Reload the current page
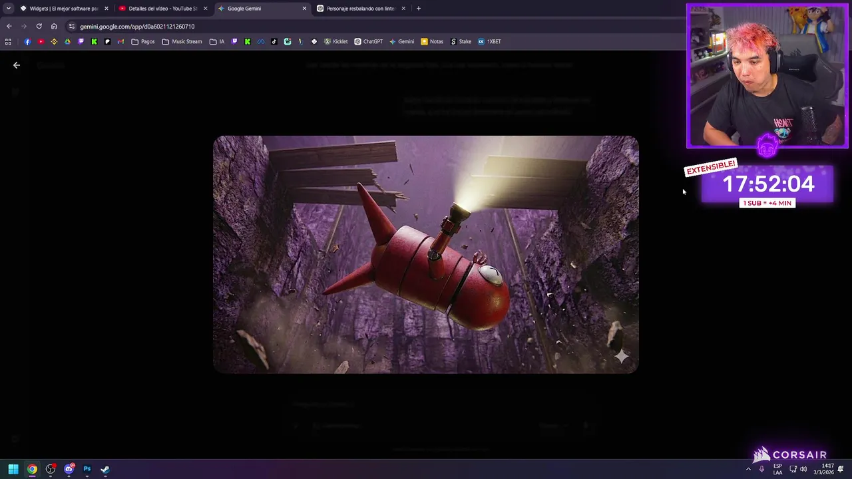The width and height of the screenshot is (852, 479). pyautogui.click(x=39, y=27)
